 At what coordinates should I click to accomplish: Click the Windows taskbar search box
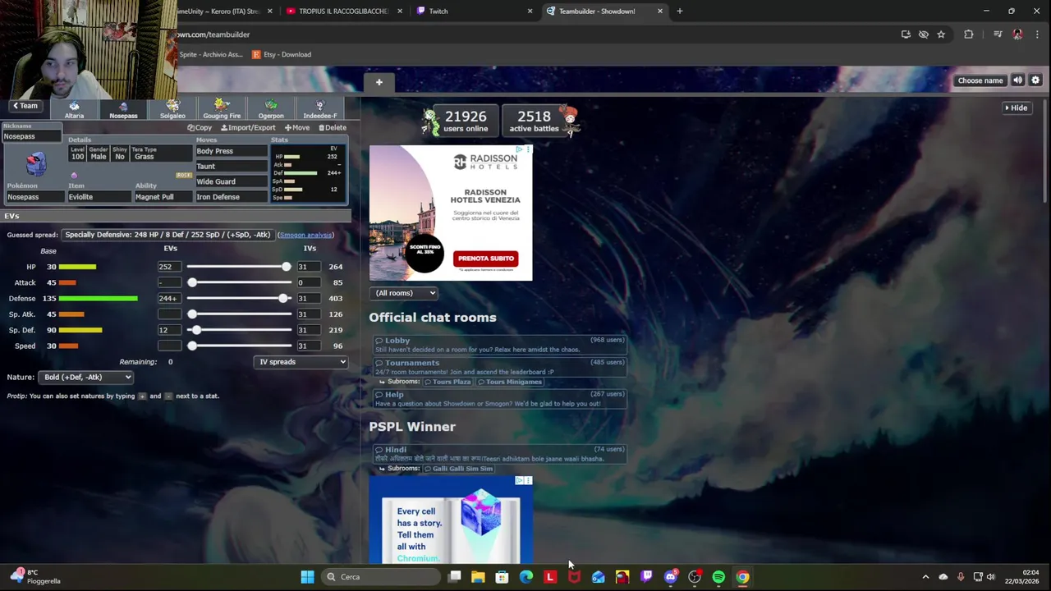point(379,577)
